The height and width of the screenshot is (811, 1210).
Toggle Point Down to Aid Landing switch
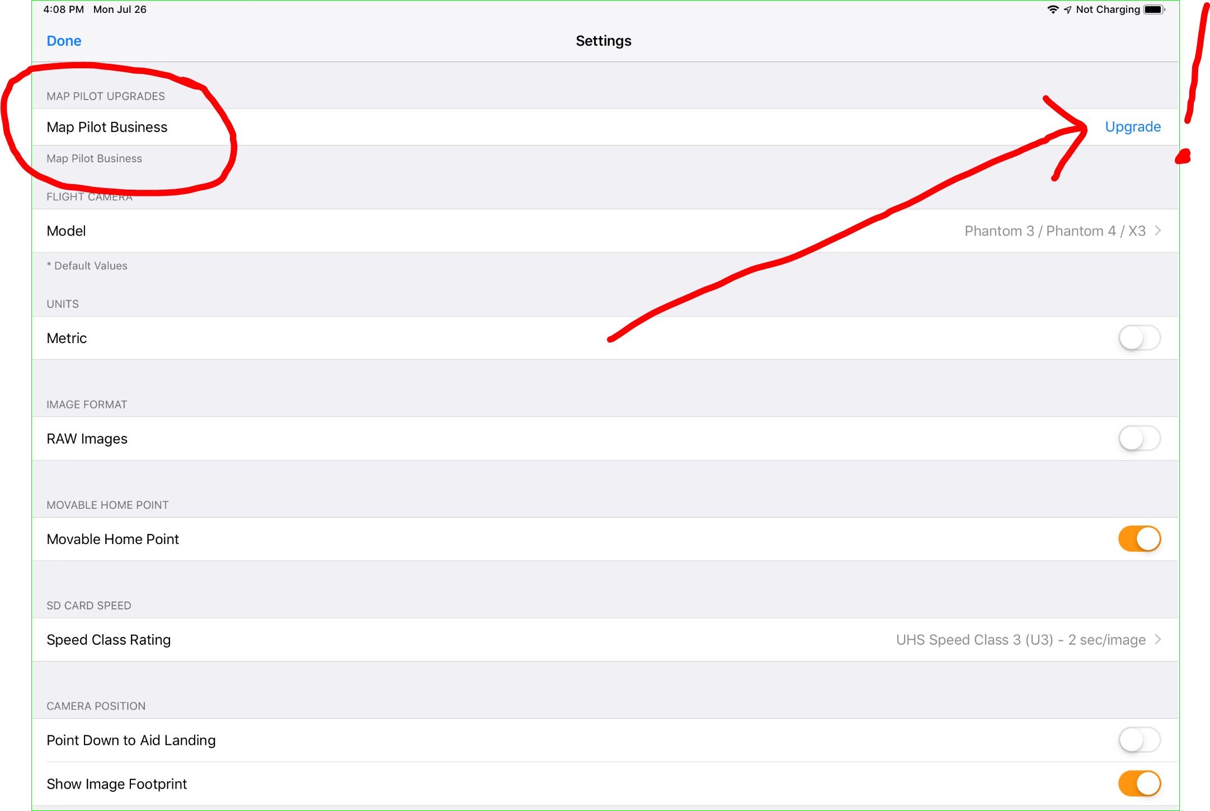click(1140, 740)
